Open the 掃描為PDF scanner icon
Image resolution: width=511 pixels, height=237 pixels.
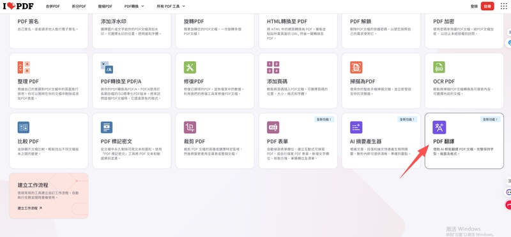[x=356, y=67]
